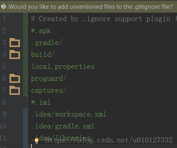Click folder icon beside build/ line
The image size is (177, 148).
[15, 55]
